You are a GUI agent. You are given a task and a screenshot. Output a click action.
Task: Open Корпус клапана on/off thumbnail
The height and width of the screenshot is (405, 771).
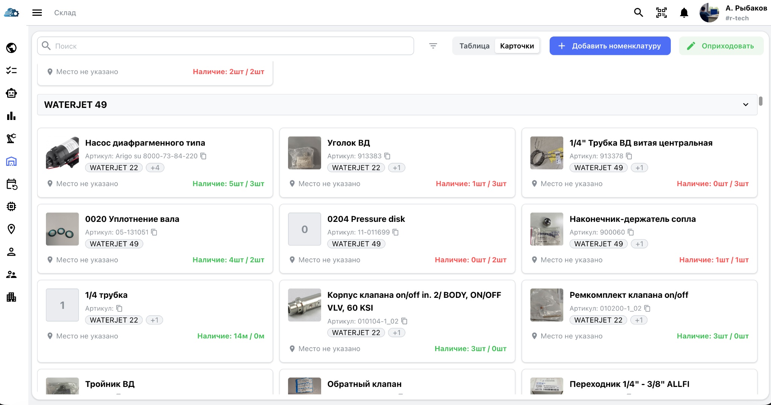(305, 305)
